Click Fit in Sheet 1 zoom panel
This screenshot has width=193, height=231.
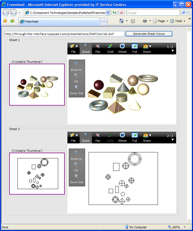point(76,78)
